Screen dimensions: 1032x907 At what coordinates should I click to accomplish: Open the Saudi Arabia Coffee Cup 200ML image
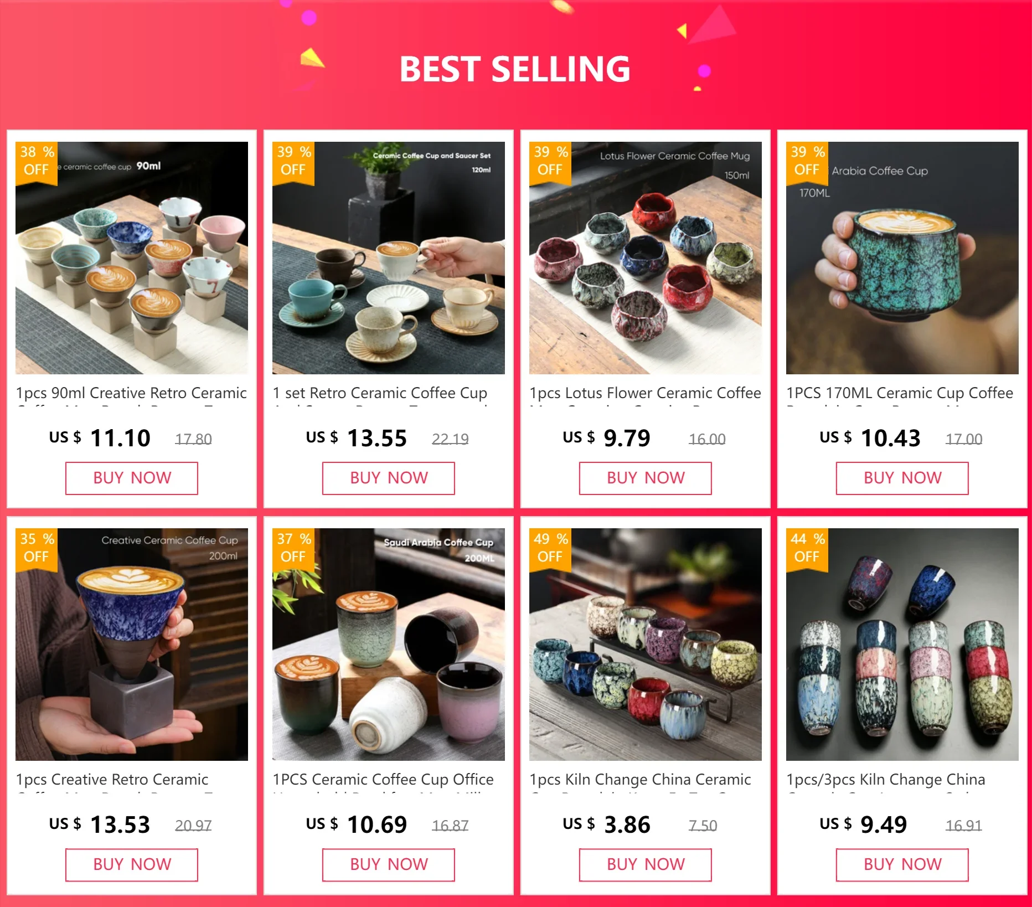[389, 645]
